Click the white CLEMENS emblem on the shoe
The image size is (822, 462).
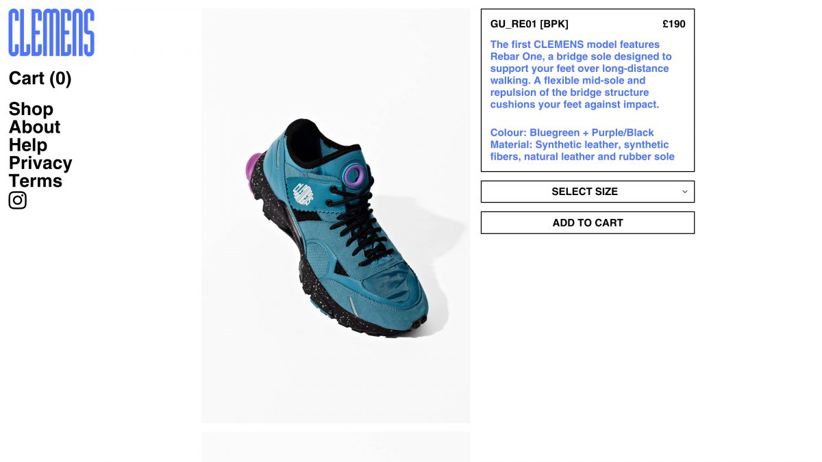303,192
